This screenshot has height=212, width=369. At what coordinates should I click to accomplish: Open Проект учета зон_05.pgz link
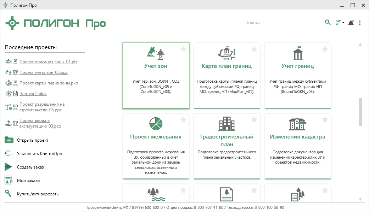[43, 72]
